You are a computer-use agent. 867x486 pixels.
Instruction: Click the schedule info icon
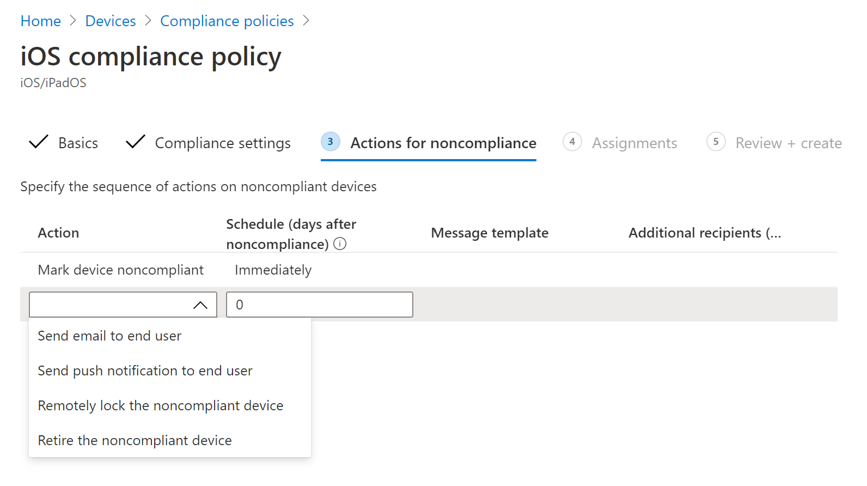(x=340, y=244)
